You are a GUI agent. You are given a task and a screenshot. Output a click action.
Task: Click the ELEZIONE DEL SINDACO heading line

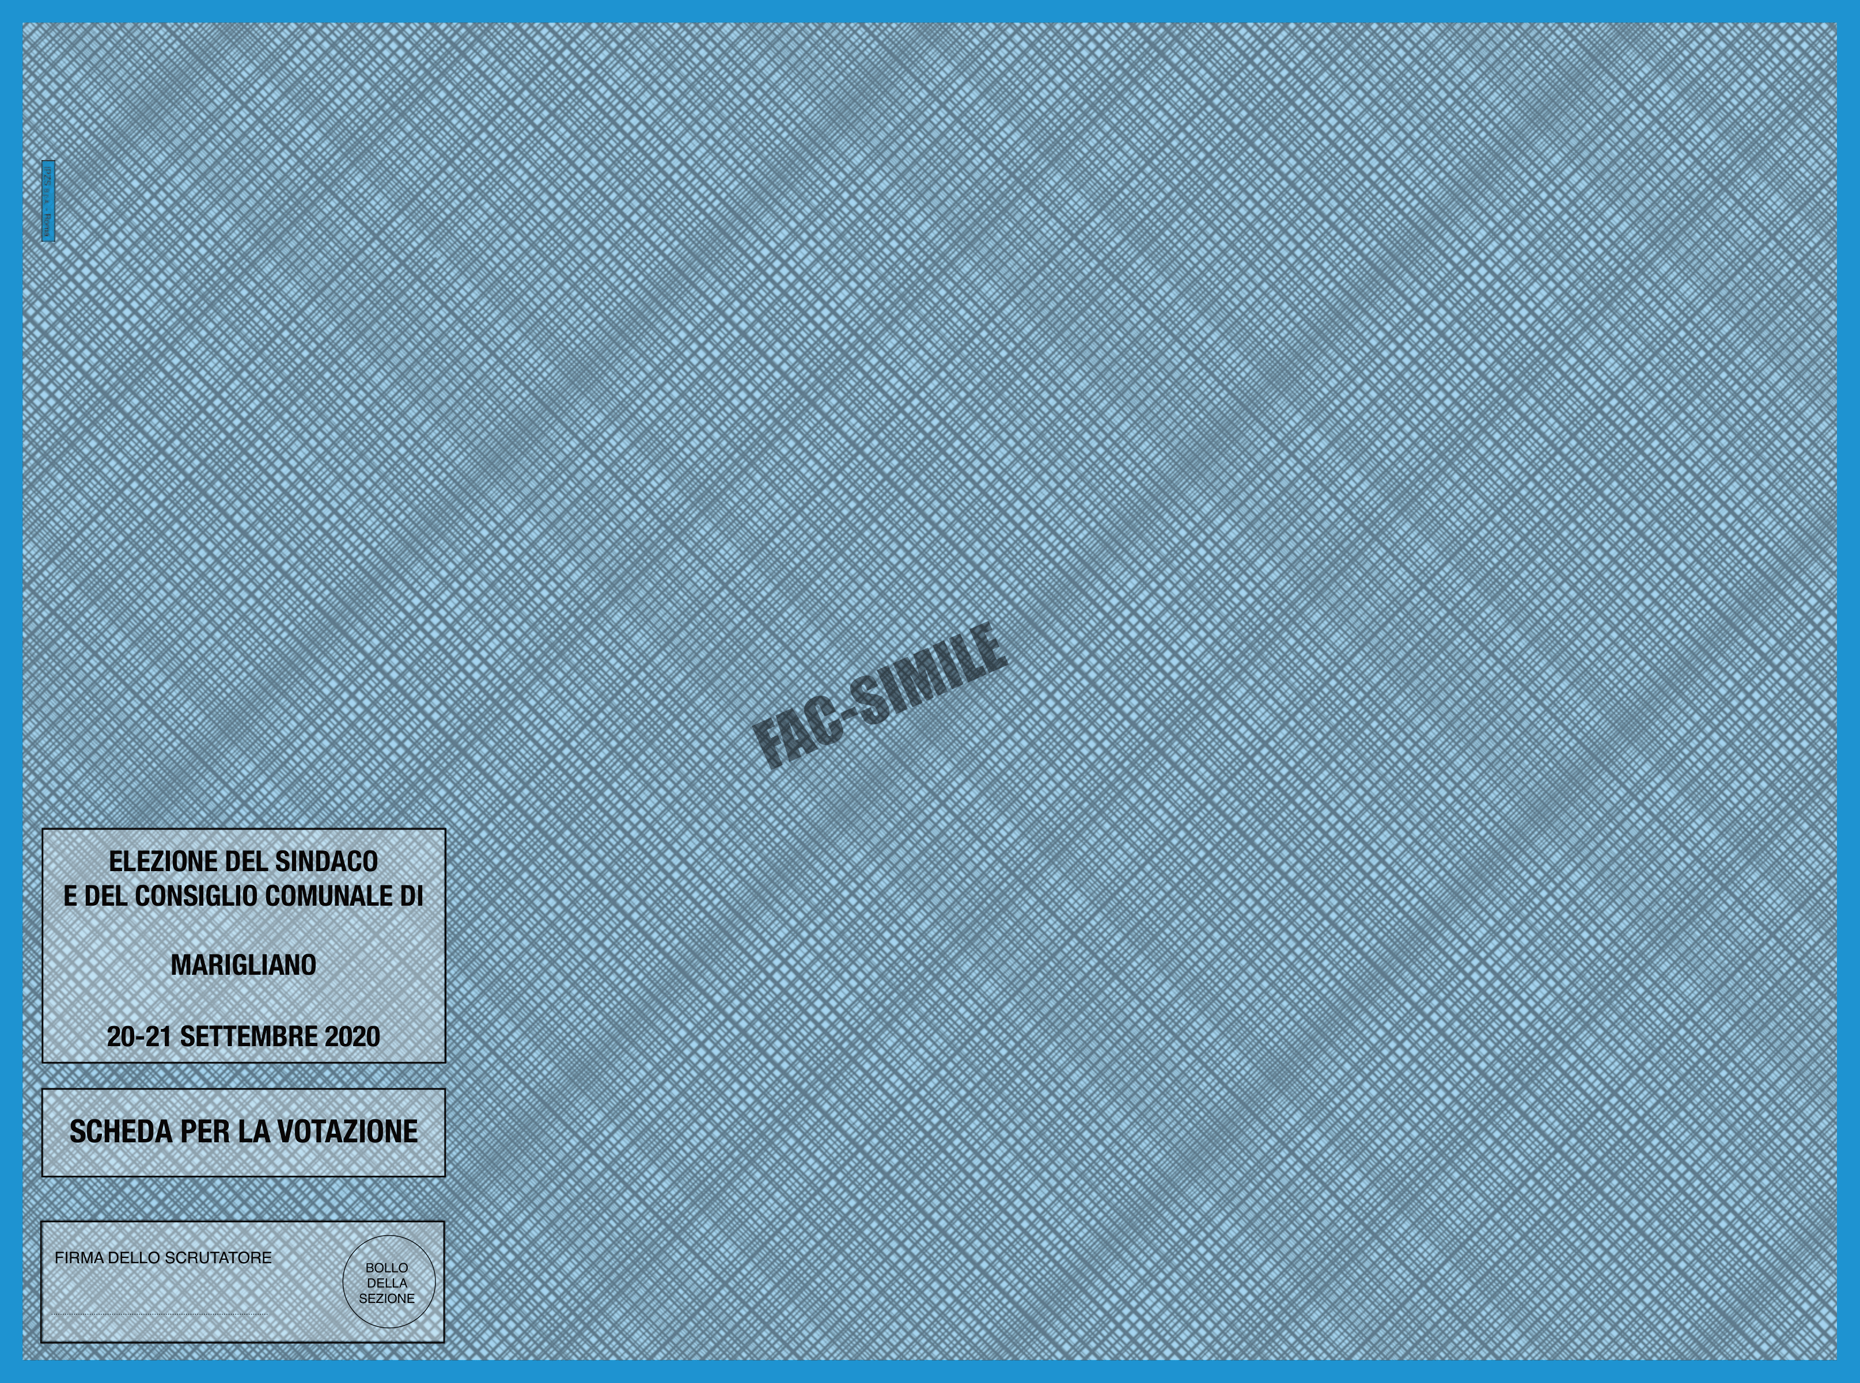[x=243, y=861]
